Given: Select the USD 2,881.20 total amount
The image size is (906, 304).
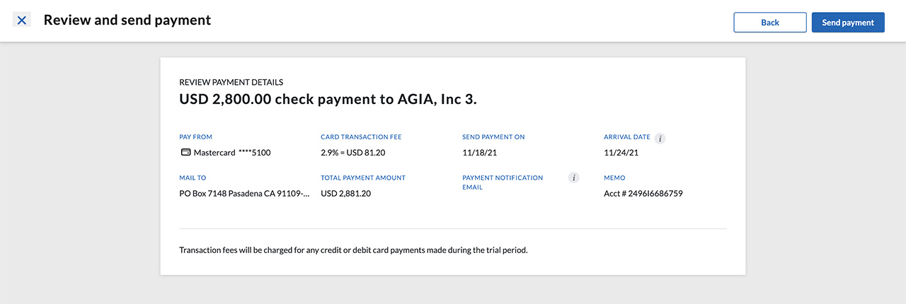Looking at the screenshot, I should pyautogui.click(x=345, y=193).
